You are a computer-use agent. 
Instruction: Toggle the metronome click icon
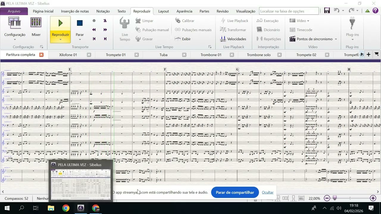coord(105,21)
